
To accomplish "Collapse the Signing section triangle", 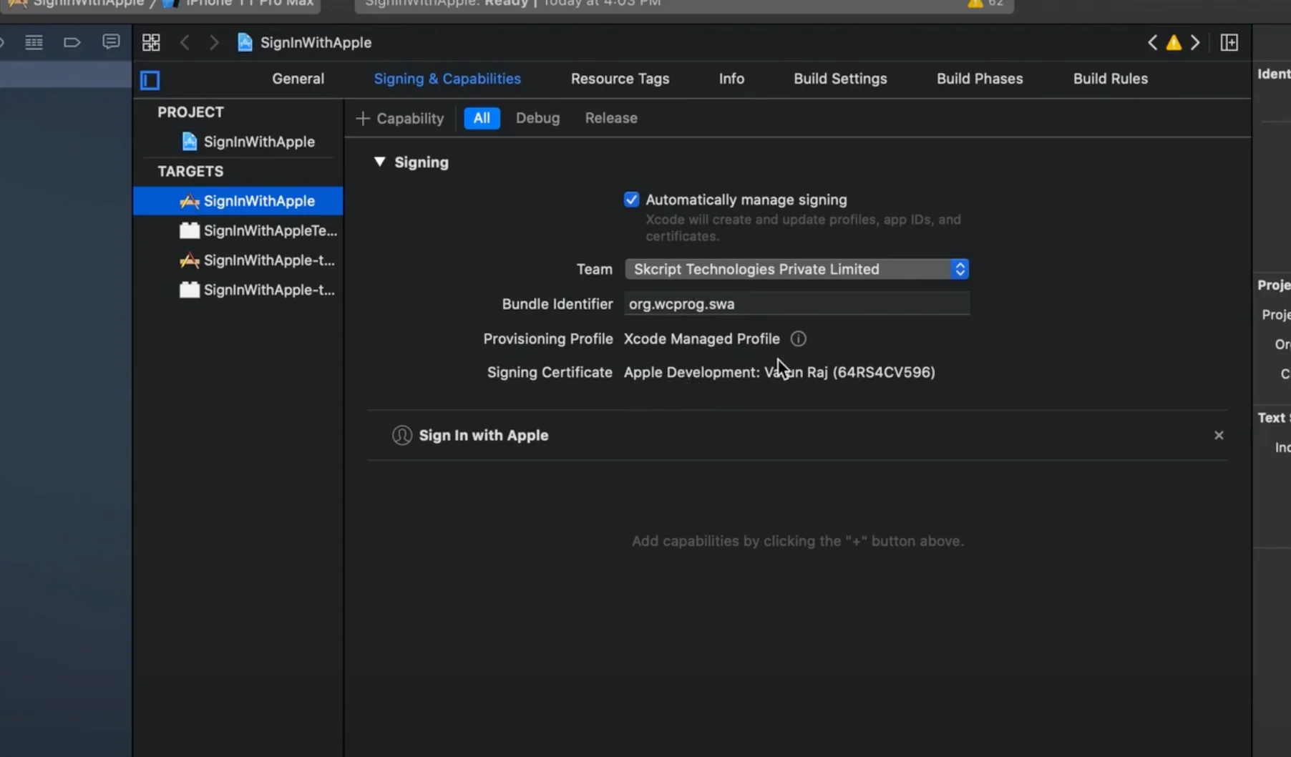I will [x=379, y=162].
